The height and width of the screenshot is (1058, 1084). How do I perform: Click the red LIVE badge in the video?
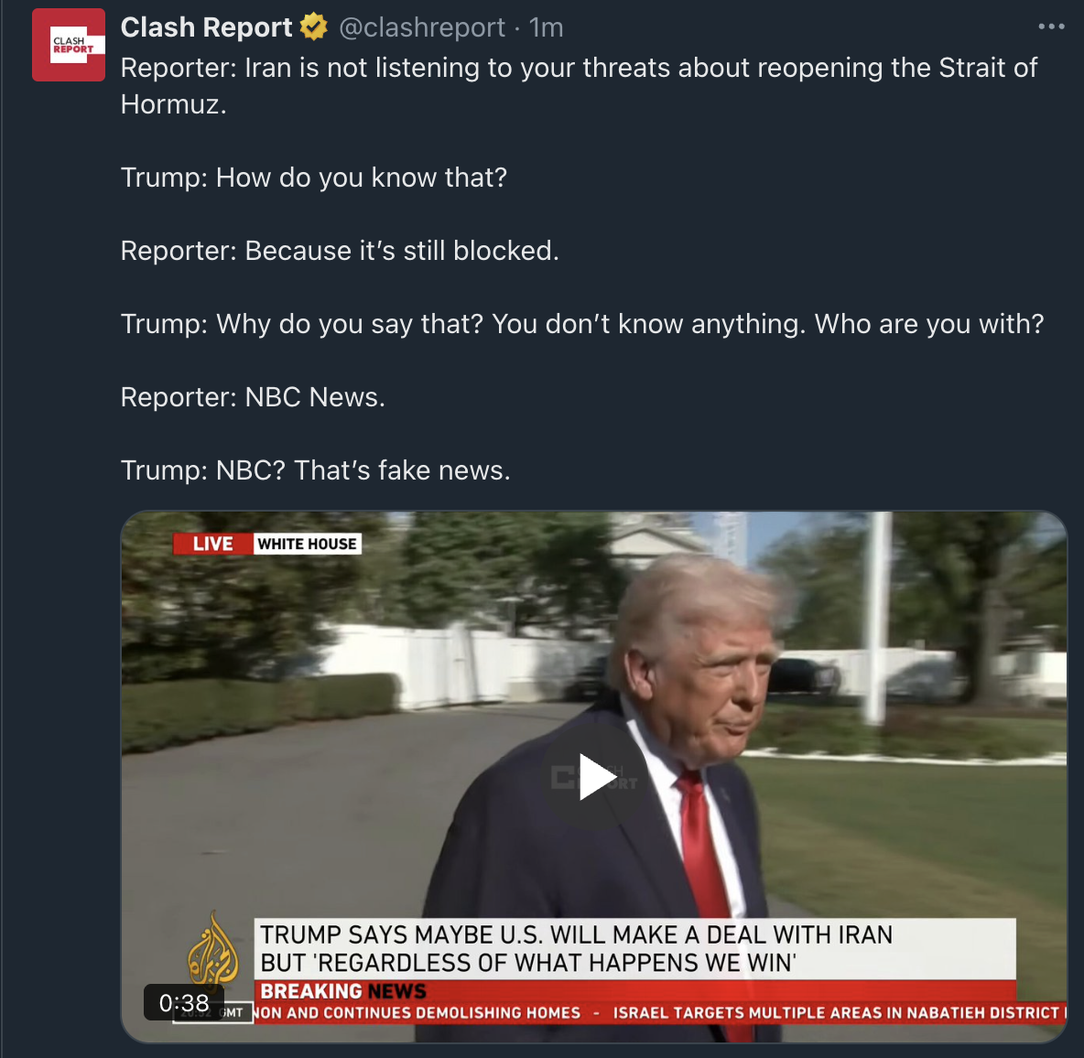point(213,544)
